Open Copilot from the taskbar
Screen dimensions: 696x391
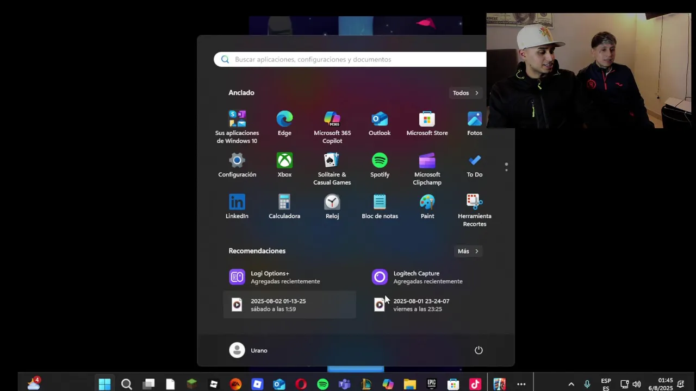pos(388,384)
